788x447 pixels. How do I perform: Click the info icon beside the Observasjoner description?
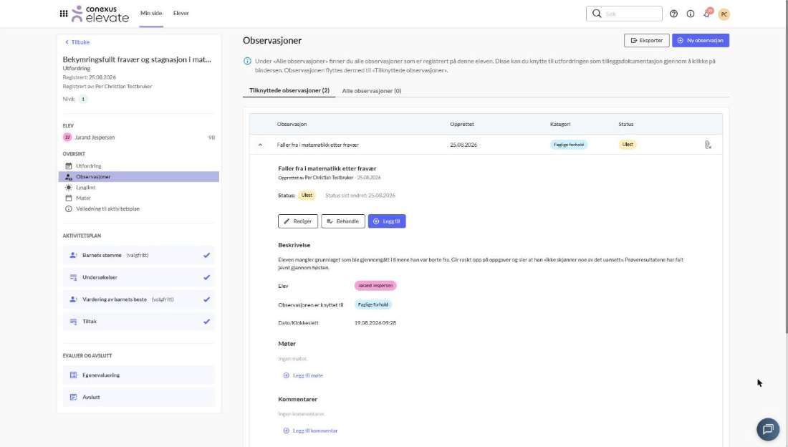click(247, 62)
